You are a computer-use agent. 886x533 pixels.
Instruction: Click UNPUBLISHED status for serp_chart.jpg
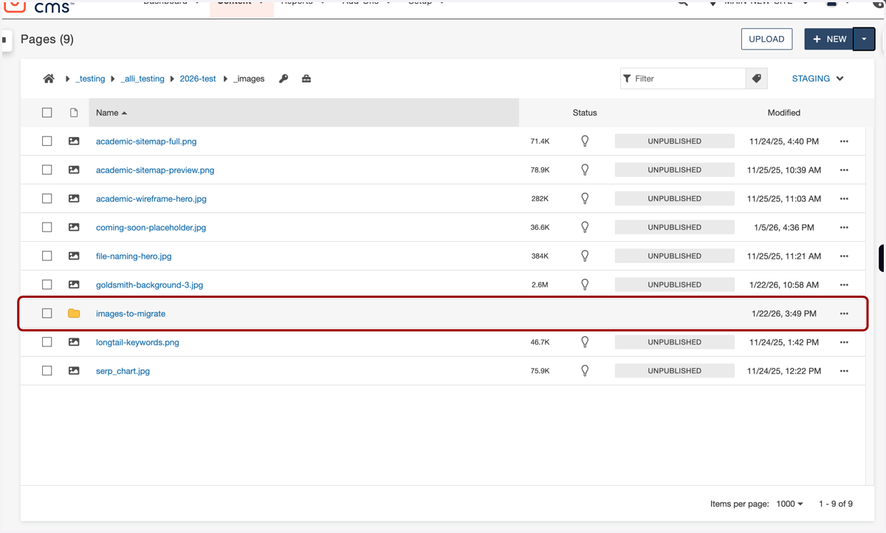[675, 371]
